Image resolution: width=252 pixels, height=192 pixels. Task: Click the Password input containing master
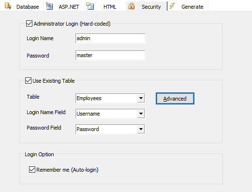pyautogui.click(x=110, y=55)
